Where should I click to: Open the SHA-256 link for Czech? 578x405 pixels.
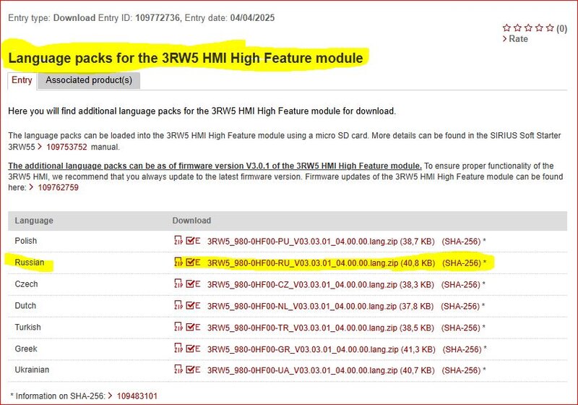[x=461, y=285]
